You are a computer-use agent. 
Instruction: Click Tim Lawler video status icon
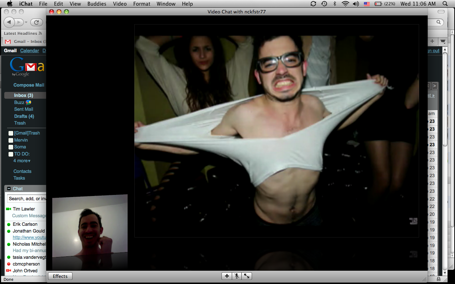[9, 209]
